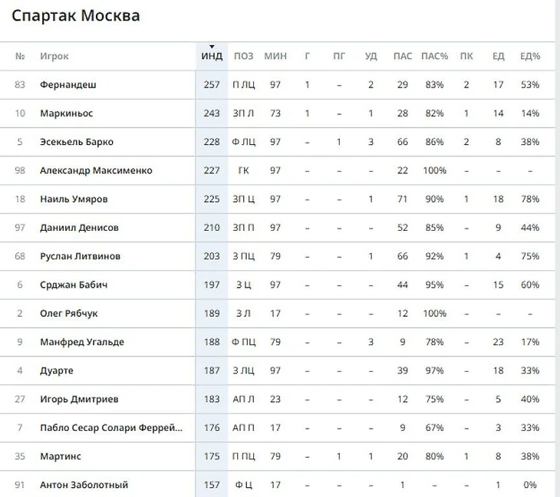This screenshot has width=560, height=497.
Task: Open Манфред Угальде player link
Action: 81,342
